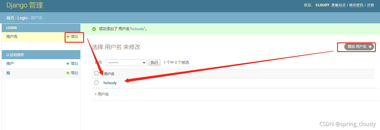This screenshot has height=130, width=380.
Task: Click the 查看站点 link
Action: (x=339, y=5)
